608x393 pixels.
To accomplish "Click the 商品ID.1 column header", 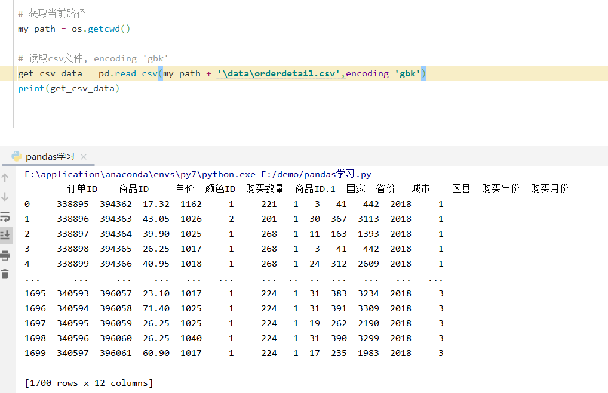I will [315, 189].
